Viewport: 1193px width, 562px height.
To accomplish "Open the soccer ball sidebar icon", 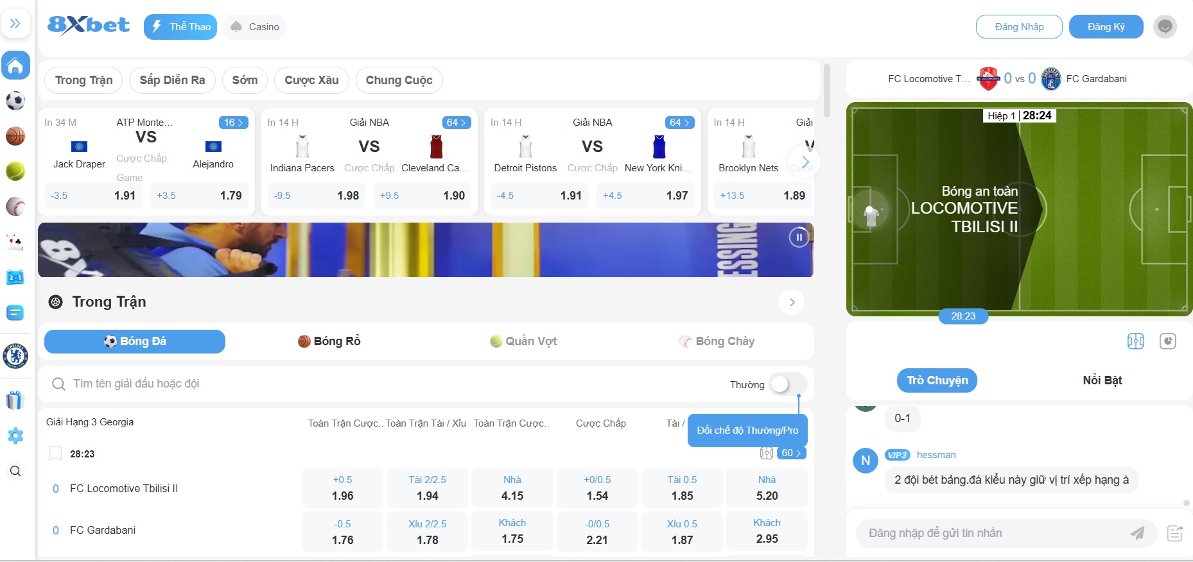I will coord(15,101).
